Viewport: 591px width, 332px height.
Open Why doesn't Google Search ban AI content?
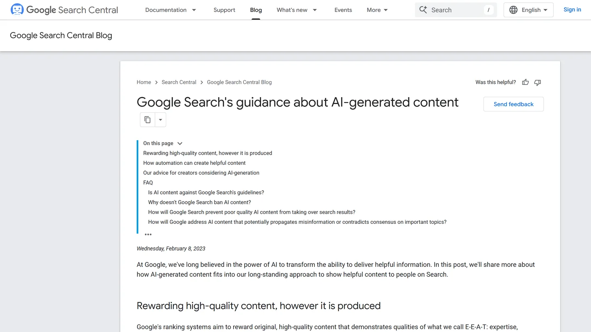(x=199, y=202)
